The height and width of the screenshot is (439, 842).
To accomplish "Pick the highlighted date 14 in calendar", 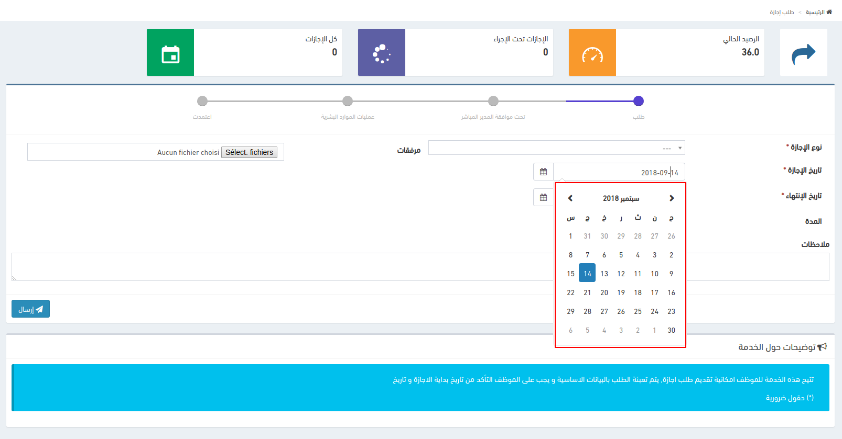I will (587, 274).
